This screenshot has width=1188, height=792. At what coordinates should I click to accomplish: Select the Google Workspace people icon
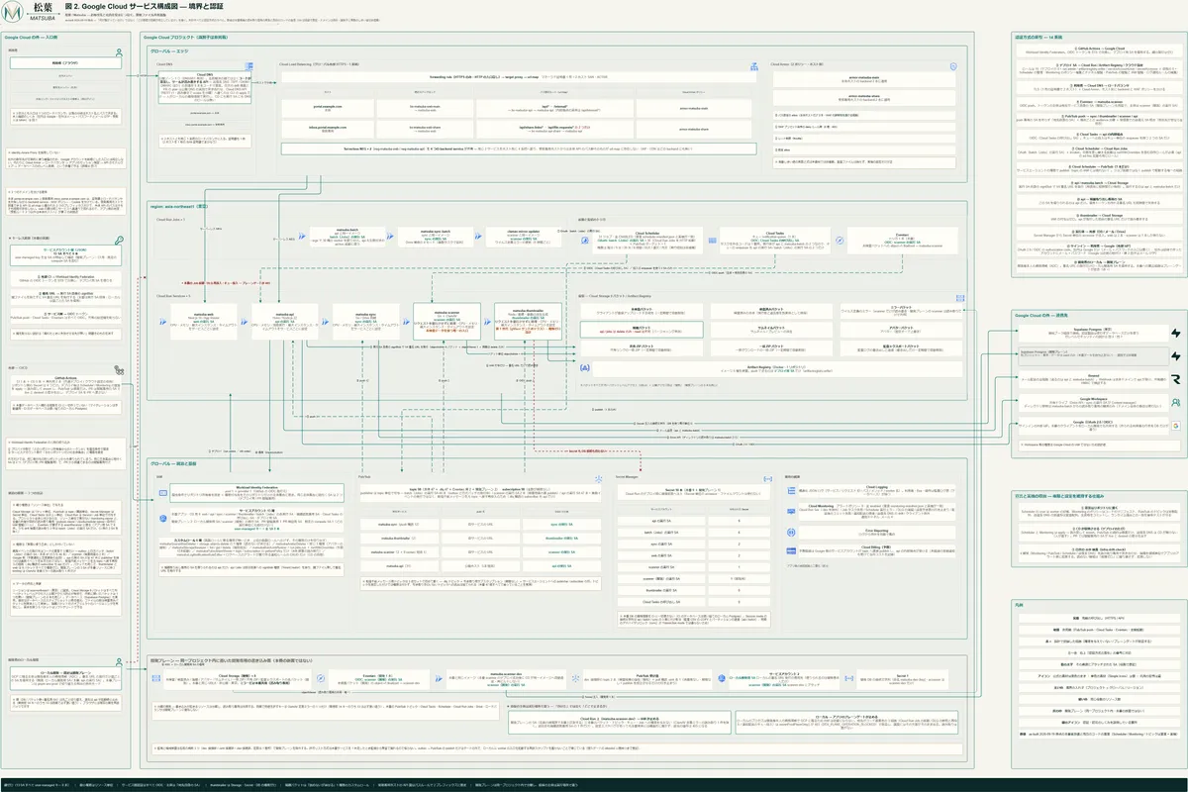coord(1176,403)
